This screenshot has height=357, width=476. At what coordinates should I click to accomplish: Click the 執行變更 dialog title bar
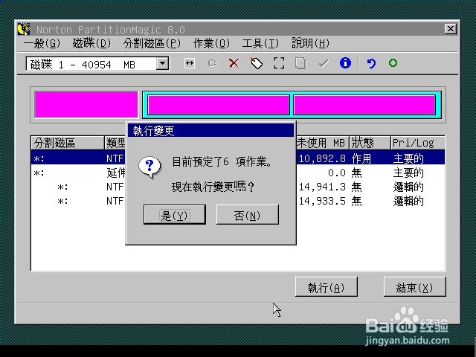tap(210, 131)
